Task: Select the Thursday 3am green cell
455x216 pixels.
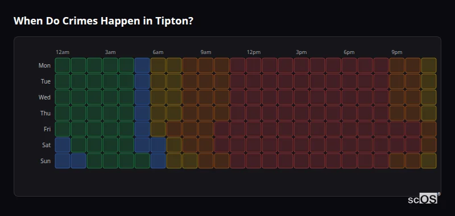Action: [110, 113]
